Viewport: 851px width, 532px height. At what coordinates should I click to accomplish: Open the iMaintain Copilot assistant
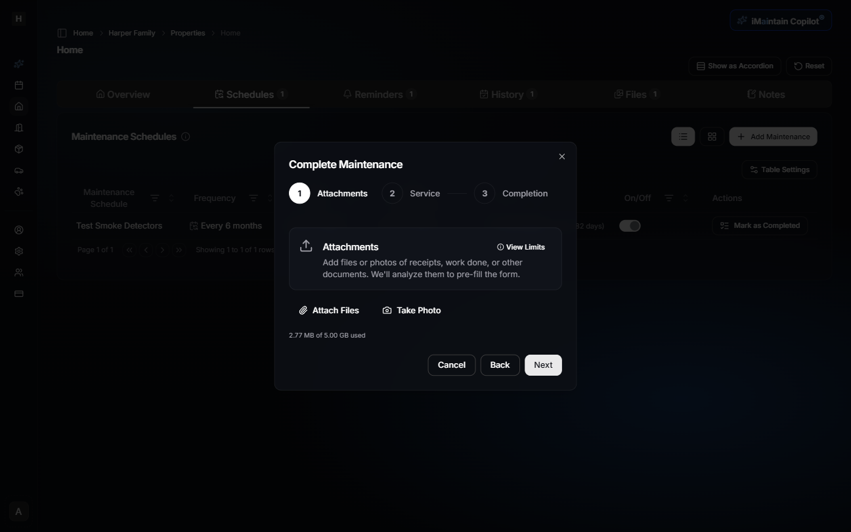[780, 20]
